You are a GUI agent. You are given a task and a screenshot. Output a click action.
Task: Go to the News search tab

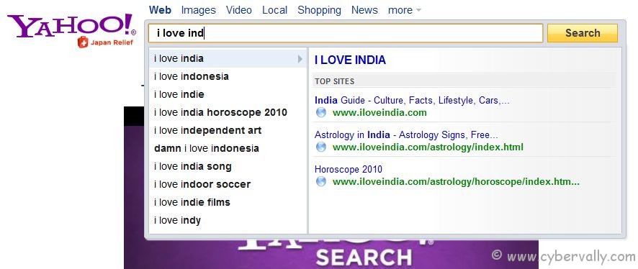click(x=364, y=10)
